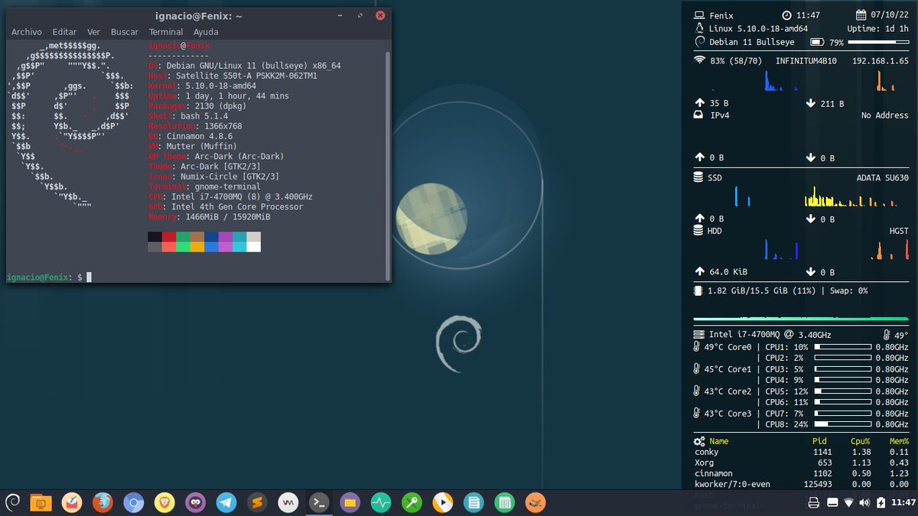Image resolution: width=918 pixels, height=516 pixels.
Task: Click the 'cinnamon' process row
Action: pyautogui.click(x=801, y=474)
